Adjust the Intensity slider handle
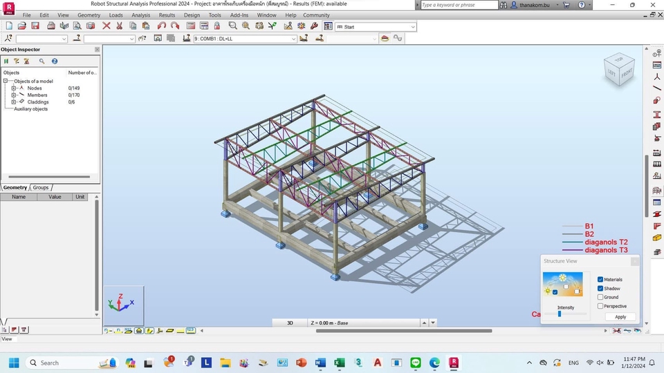Image resolution: width=664 pixels, height=373 pixels. click(x=560, y=314)
